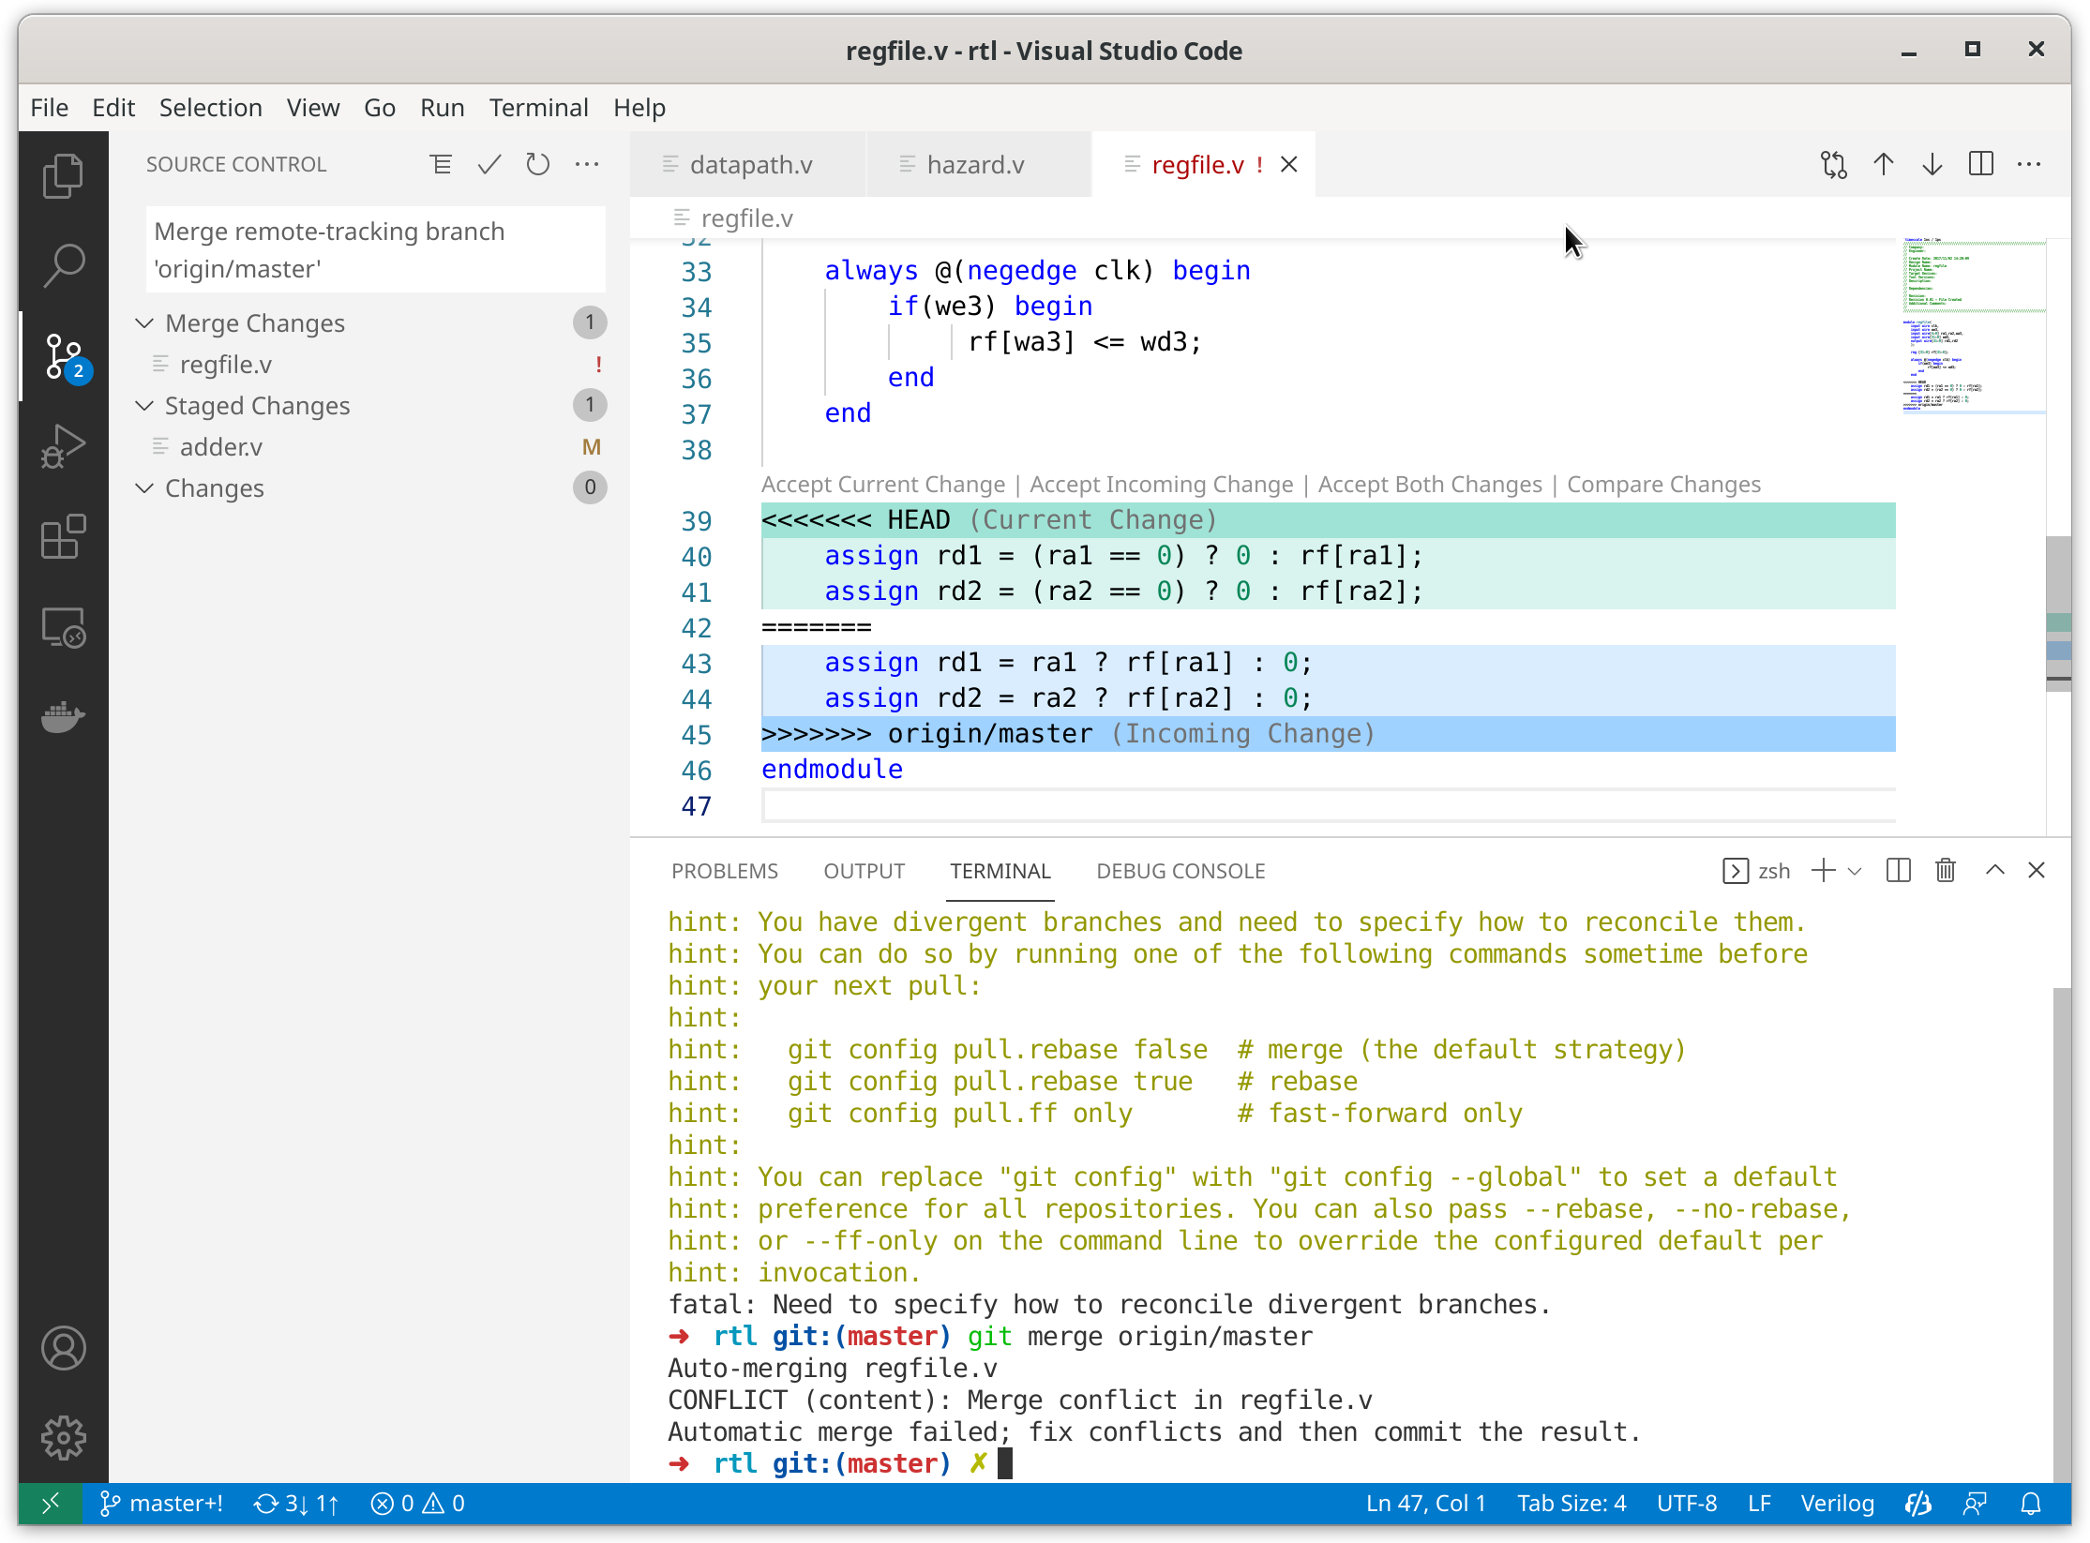Open the Terminal menu
2090x1543 pixels.
[539, 107]
